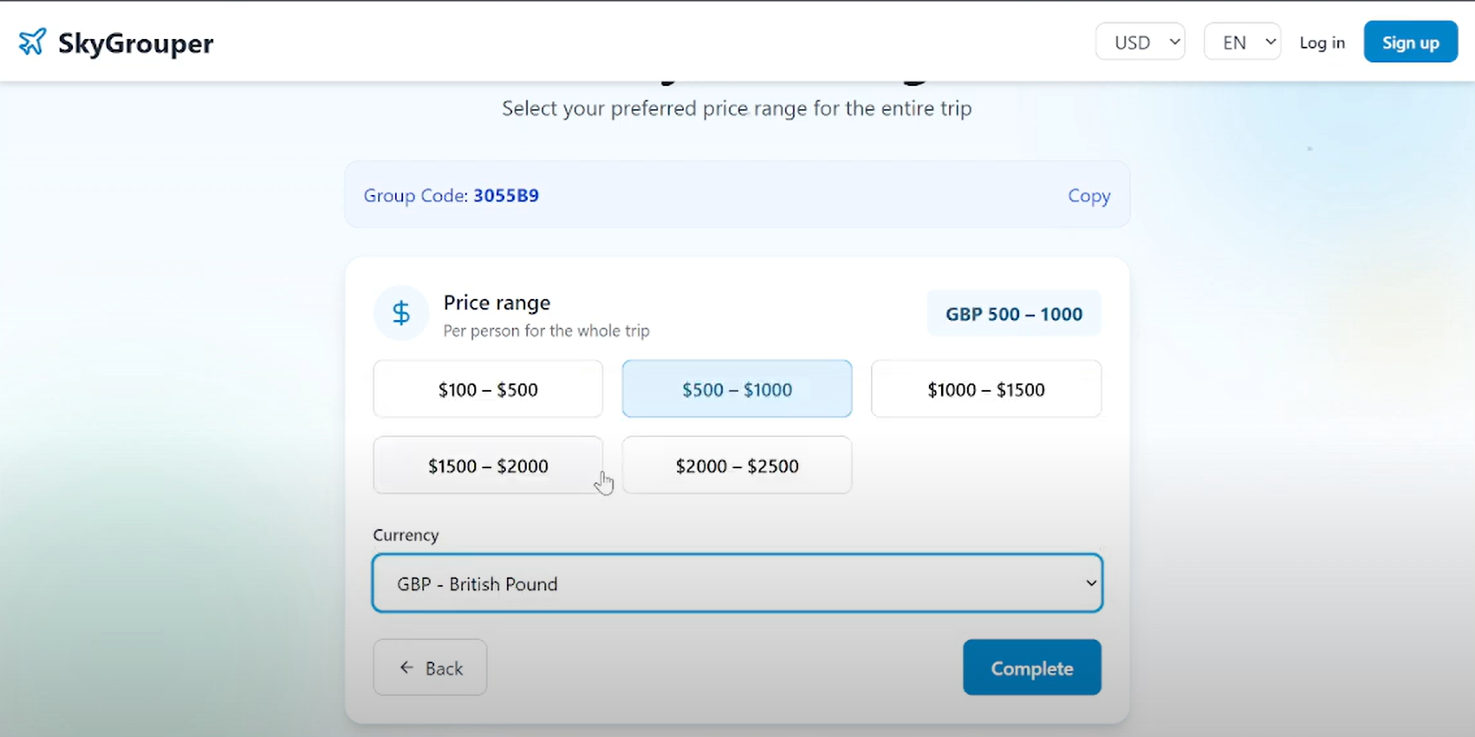Choose the $2000 – $2500 option

click(737, 466)
